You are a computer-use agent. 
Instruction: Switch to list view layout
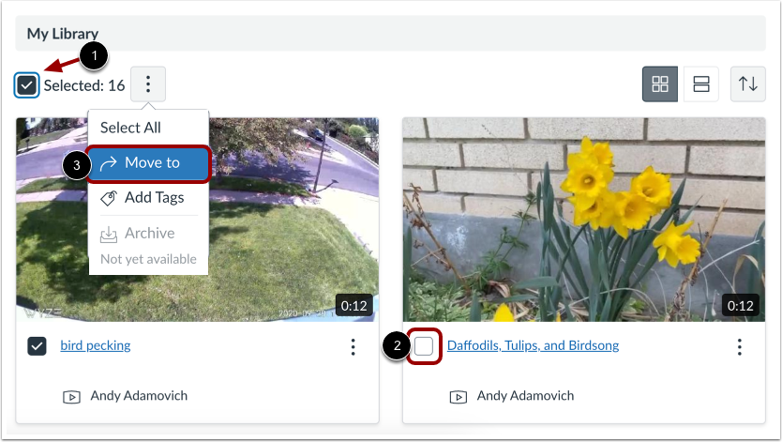pyautogui.click(x=701, y=84)
